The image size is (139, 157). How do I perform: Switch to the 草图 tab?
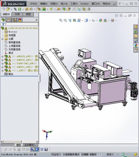pyautogui.click(x=28, y=14)
